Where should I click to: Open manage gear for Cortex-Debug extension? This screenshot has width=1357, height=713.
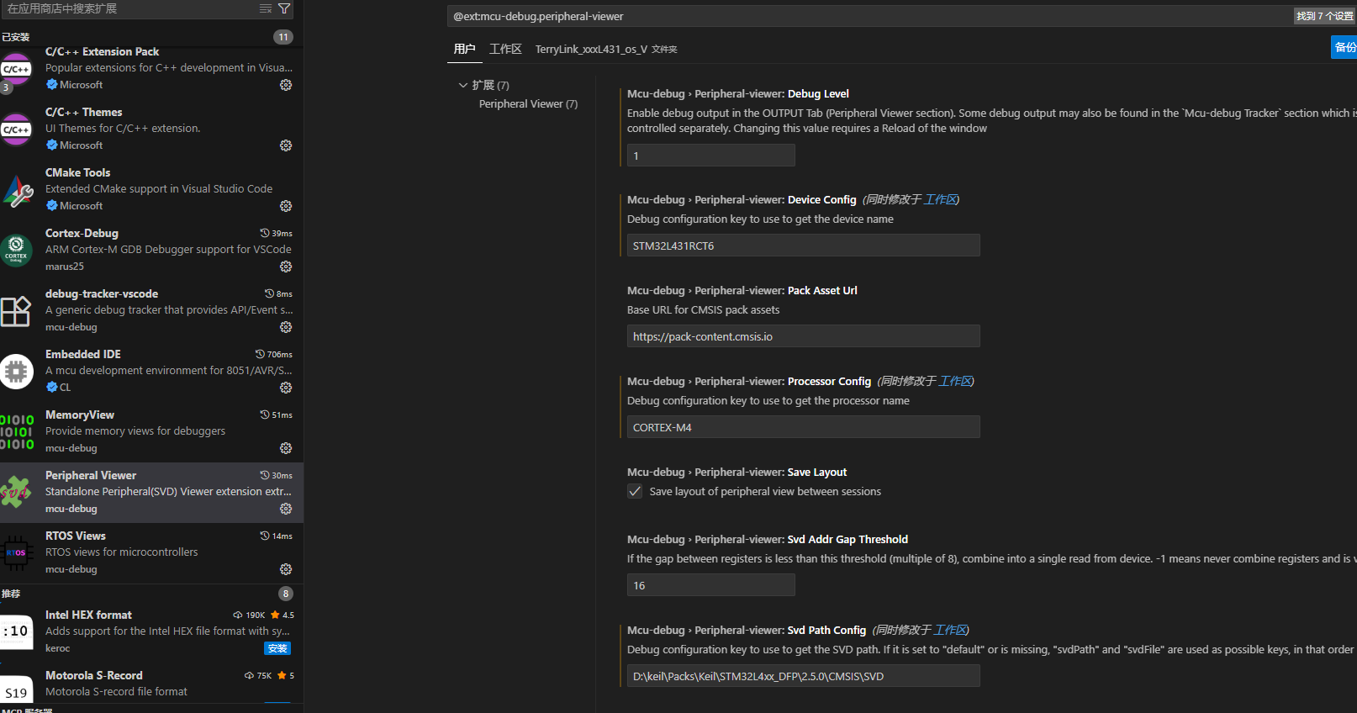point(286,267)
